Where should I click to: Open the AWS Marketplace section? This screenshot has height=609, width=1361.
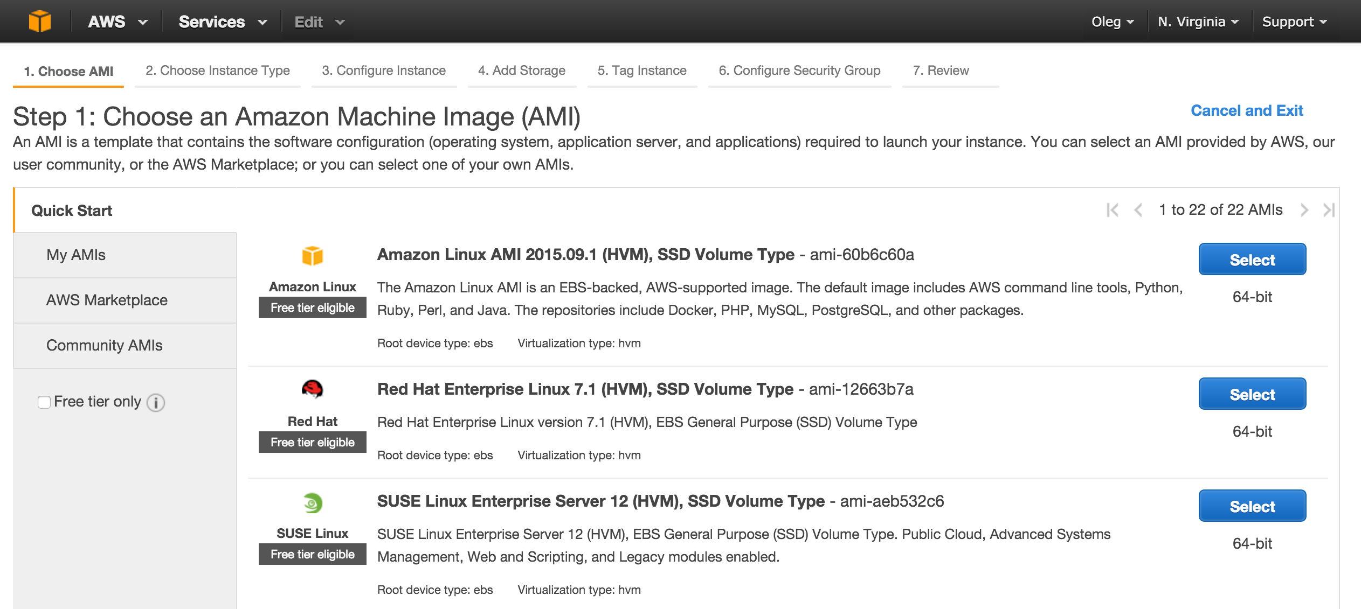click(x=125, y=300)
